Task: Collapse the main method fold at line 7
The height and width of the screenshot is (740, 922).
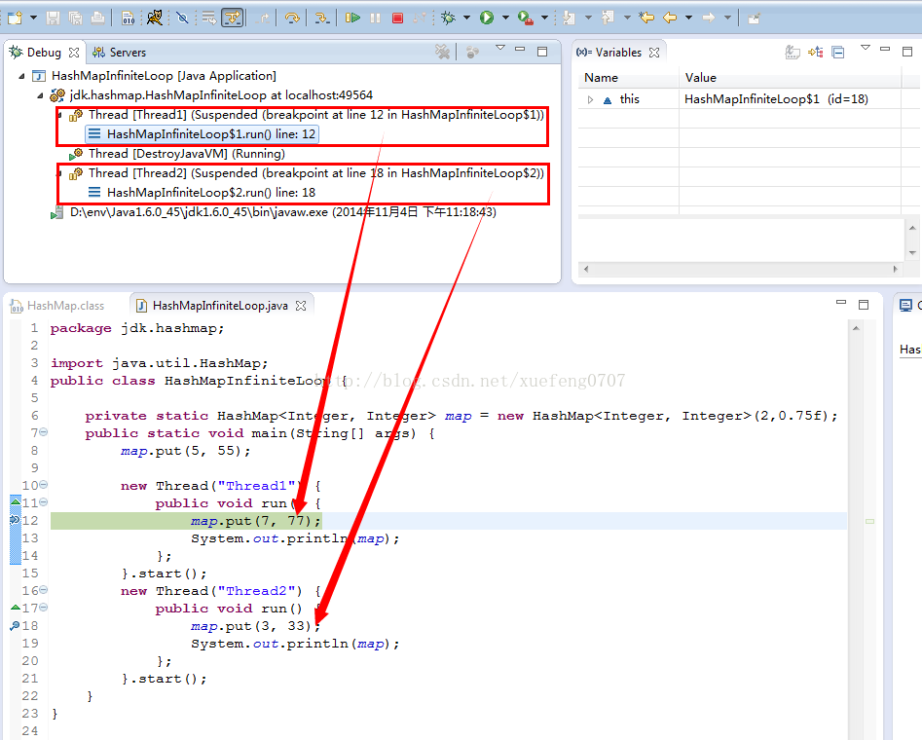Action: click(x=44, y=432)
